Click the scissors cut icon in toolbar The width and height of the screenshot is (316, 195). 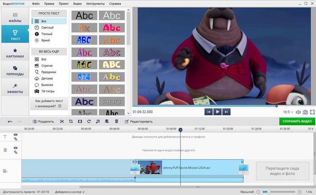[x=62, y=122]
